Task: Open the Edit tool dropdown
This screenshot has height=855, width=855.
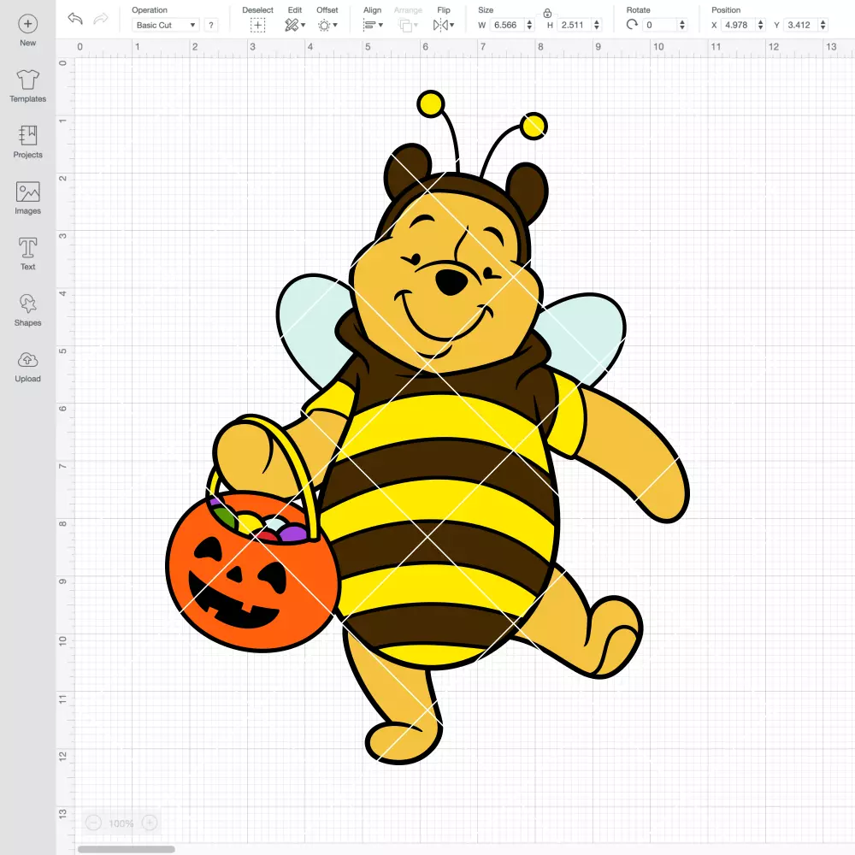Action: pyautogui.click(x=295, y=25)
